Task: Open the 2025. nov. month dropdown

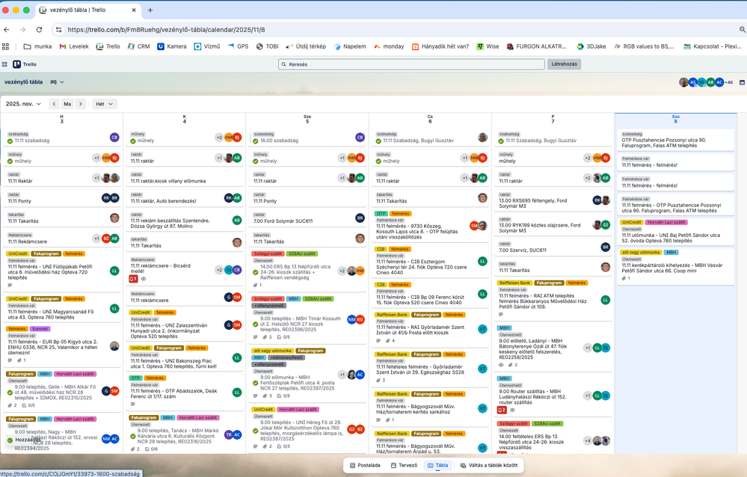Action: pyautogui.click(x=23, y=104)
